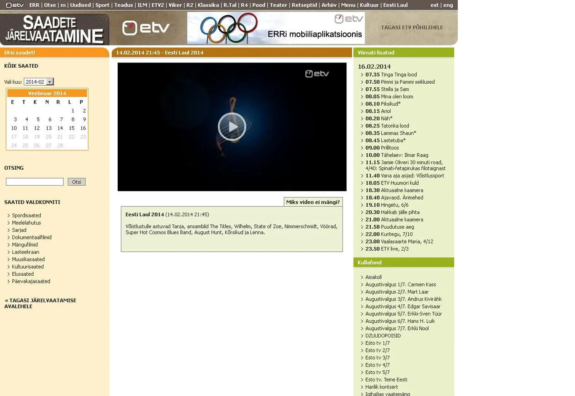575x396 pixels.
Task: Open the Saadete Järelvaatamine header logo
Action: click(x=55, y=29)
